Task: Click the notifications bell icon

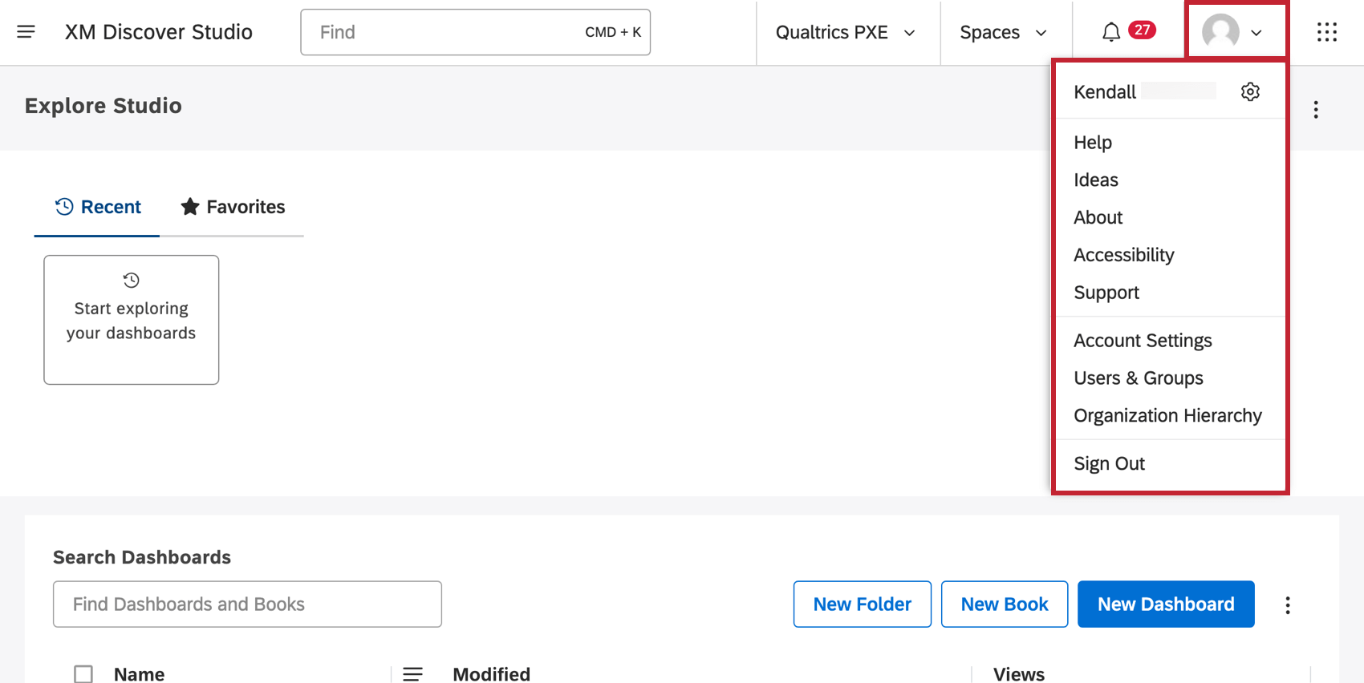Action: pos(1111,32)
